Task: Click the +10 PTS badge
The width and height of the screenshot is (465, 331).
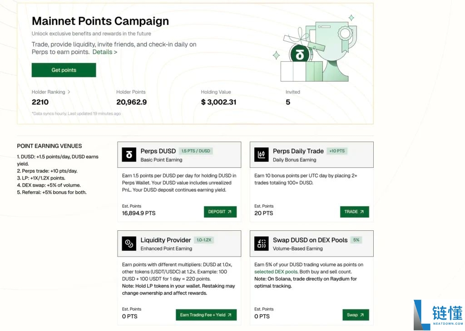Action: pos(336,151)
